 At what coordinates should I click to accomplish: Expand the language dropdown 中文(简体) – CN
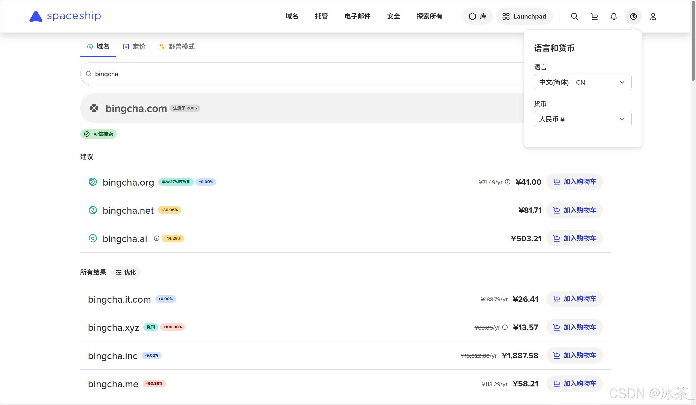[582, 82]
